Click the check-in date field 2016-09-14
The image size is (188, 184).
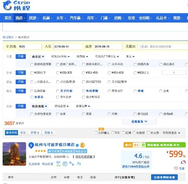pyautogui.click(x=68, y=46)
